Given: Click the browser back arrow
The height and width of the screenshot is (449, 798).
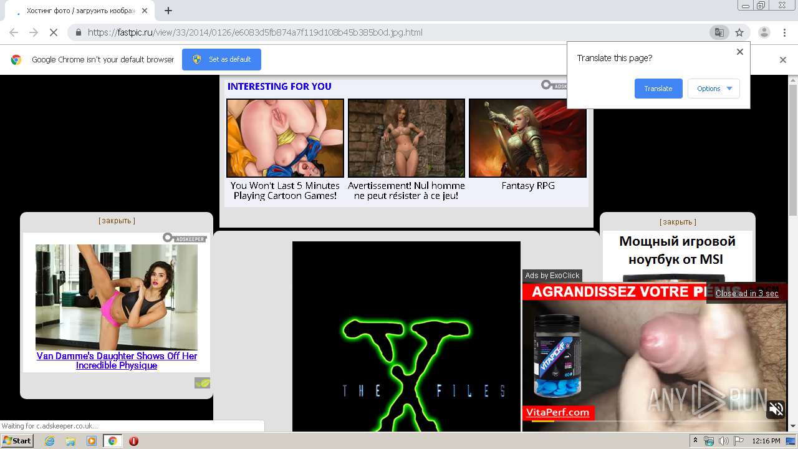Looking at the screenshot, I should pyautogui.click(x=14, y=32).
